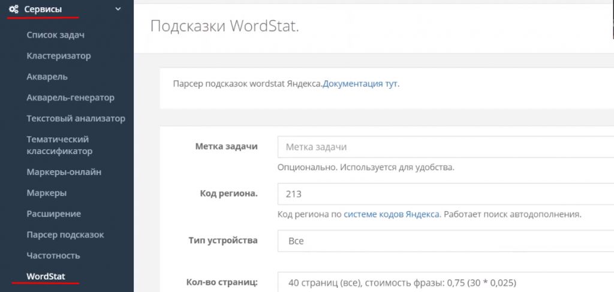Open the Маркеры service
This screenshot has width=614, height=292.
pos(47,193)
